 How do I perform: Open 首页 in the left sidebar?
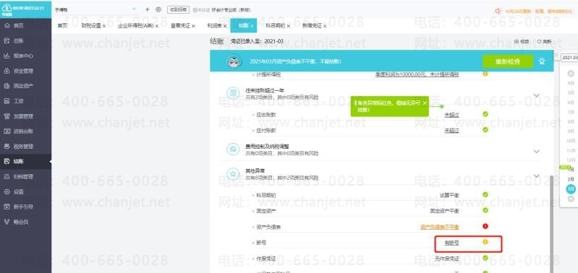point(18,26)
